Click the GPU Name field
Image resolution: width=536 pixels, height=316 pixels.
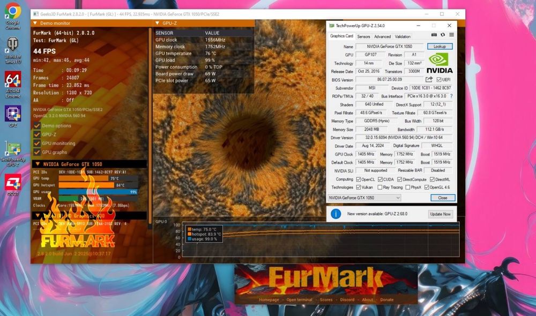(x=389, y=47)
